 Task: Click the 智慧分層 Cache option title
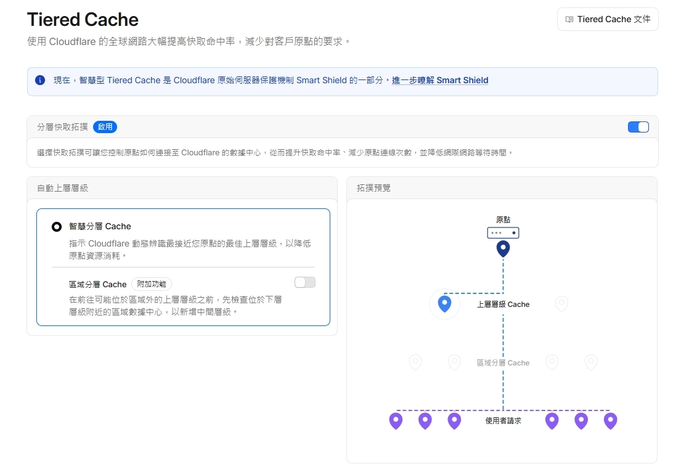100,226
